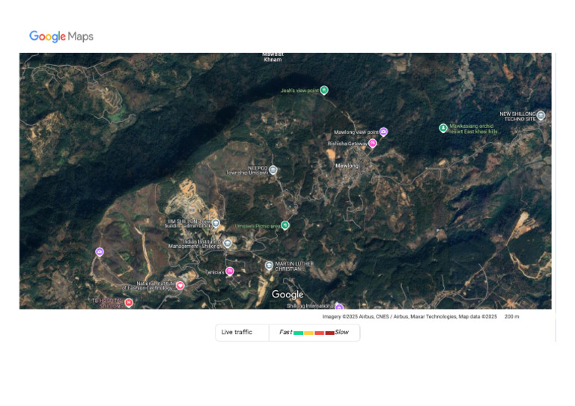Image resolution: width=575 pixels, height=406 pixels.
Task: Open the NEW SHILLONG TECHNO SITE marker
Action: pos(541,116)
